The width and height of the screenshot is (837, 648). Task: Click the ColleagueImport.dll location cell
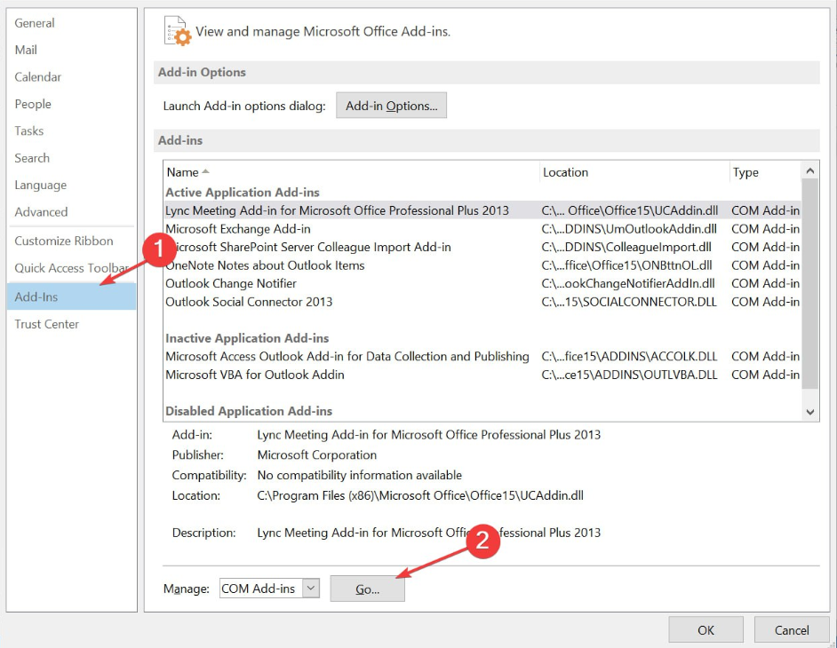click(x=626, y=247)
